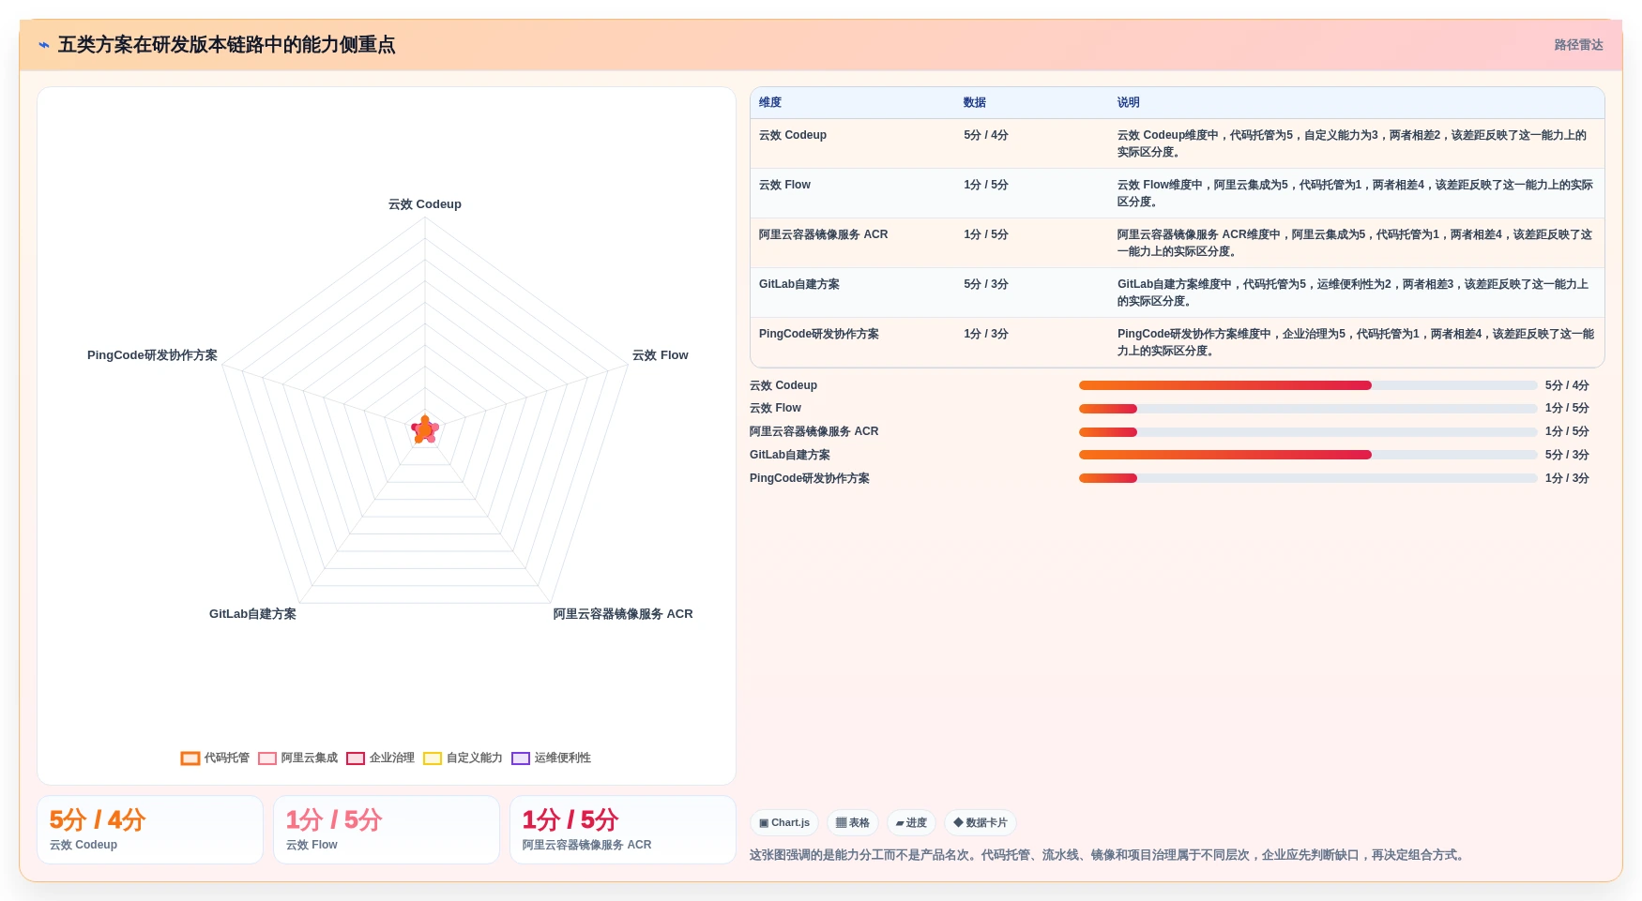Viewport: 1642px width, 901px height.
Task: Click the Chart.js tag chip
Action: click(x=784, y=823)
